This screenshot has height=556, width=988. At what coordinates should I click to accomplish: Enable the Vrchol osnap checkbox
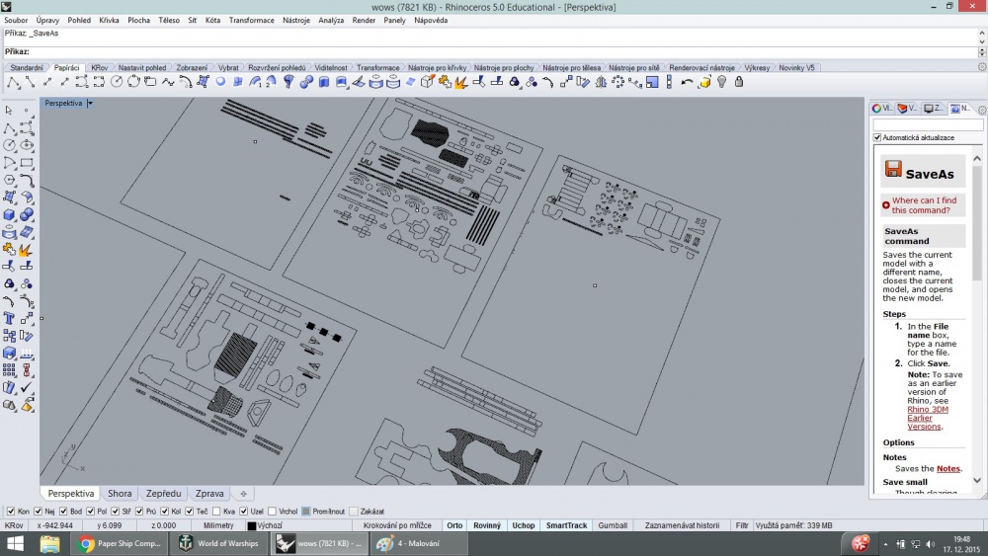tap(272, 512)
